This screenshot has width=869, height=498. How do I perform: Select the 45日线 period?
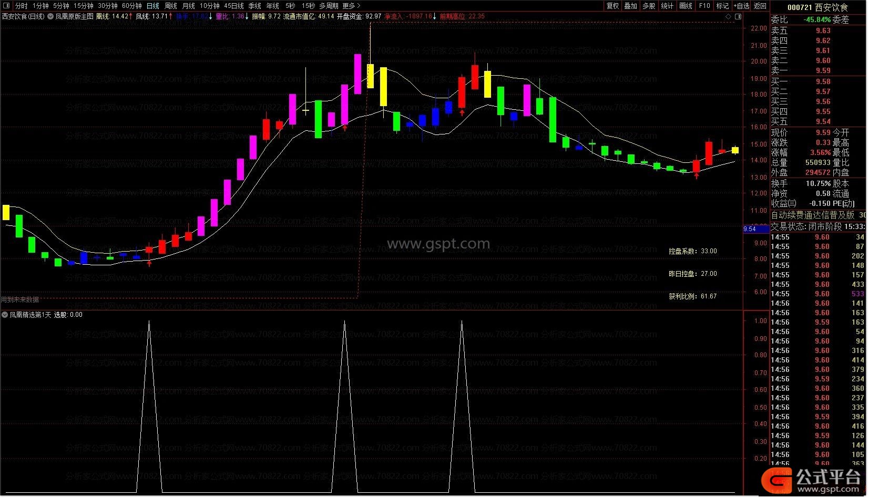pyautogui.click(x=234, y=6)
